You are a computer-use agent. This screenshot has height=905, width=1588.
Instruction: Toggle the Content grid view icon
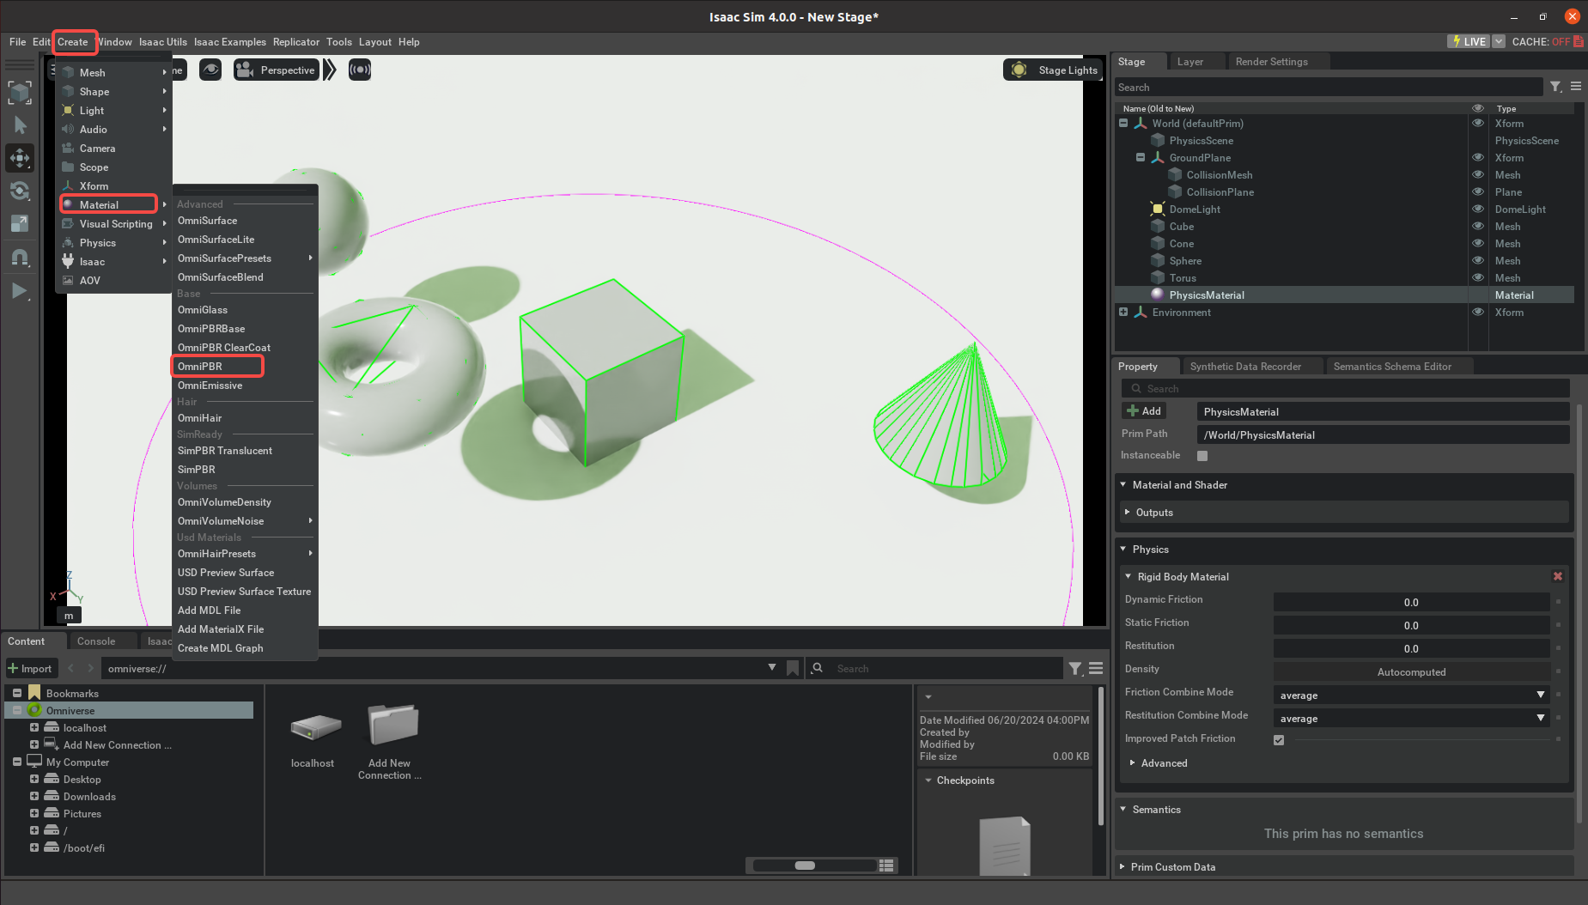pos(887,866)
